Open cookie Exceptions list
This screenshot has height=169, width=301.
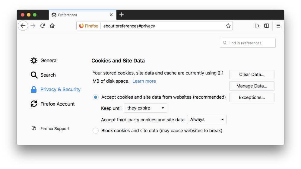252,97
